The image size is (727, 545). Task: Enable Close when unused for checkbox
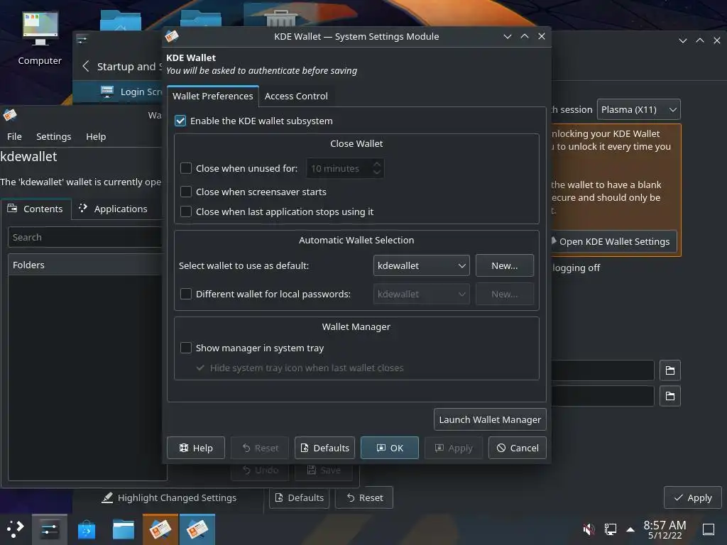click(x=186, y=168)
